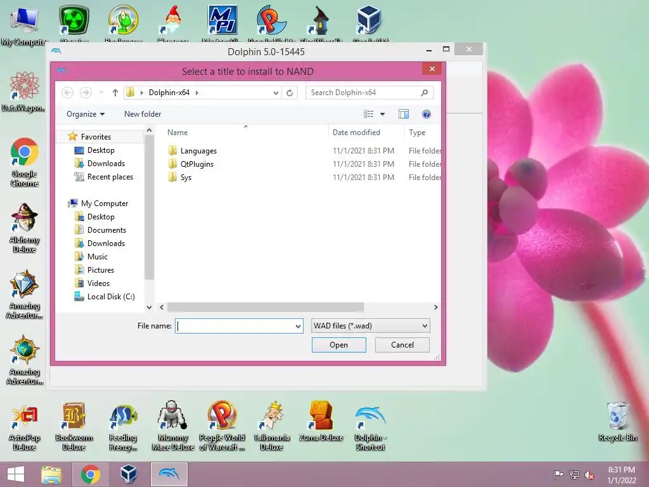Select Favorites in the navigation pane
649x487 pixels.
pyautogui.click(x=96, y=137)
